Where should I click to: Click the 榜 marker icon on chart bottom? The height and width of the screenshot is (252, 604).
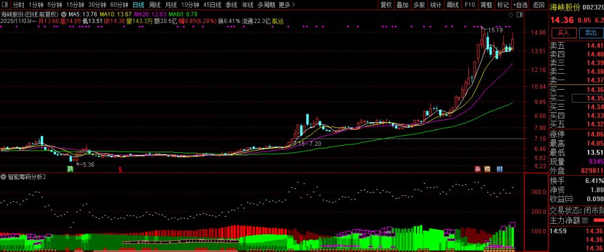coord(488,169)
